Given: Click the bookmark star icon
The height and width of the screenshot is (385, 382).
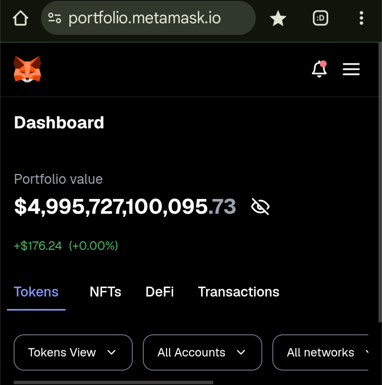Looking at the screenshot, I should (278, 18).
